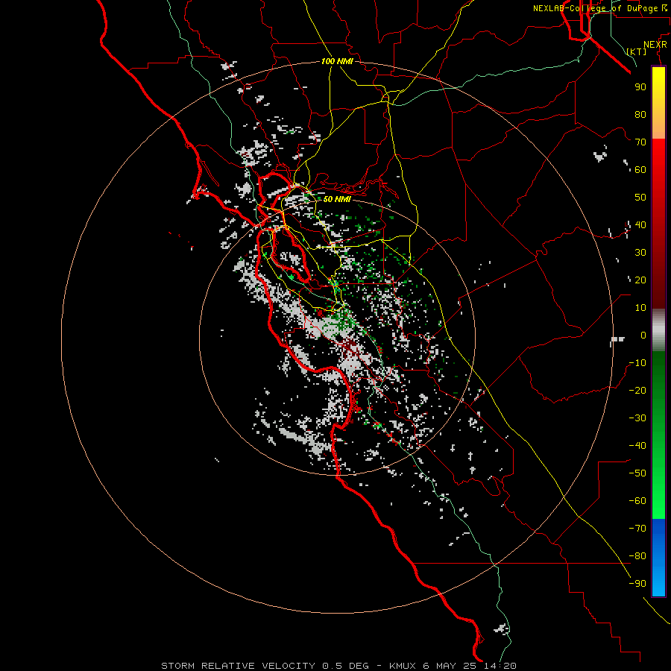Select the 30 value on the velocity scale
Viewport: 671px width, 671px height.
[x=640, y=253]
